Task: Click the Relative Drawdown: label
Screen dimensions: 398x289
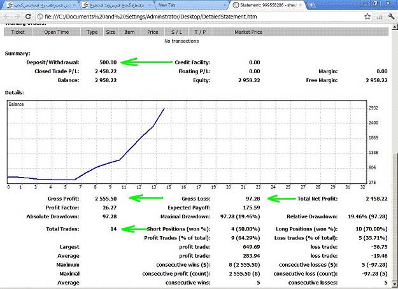Action: point(312,216)
